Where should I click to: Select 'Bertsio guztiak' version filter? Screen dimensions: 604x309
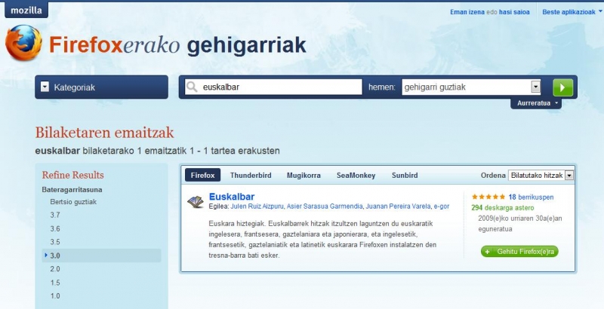click(x=73, y=202)
